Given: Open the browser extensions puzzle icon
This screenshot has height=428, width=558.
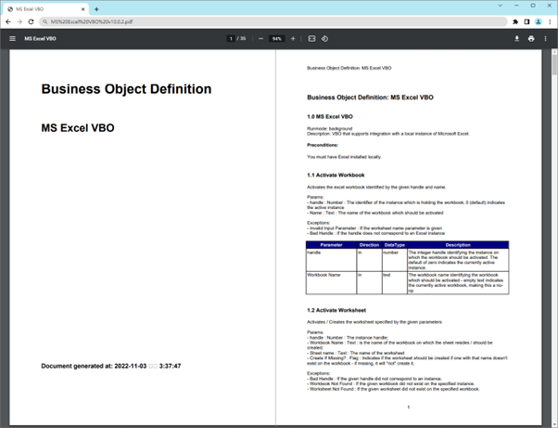Looking at the screenshot, I should pos(515,21).
